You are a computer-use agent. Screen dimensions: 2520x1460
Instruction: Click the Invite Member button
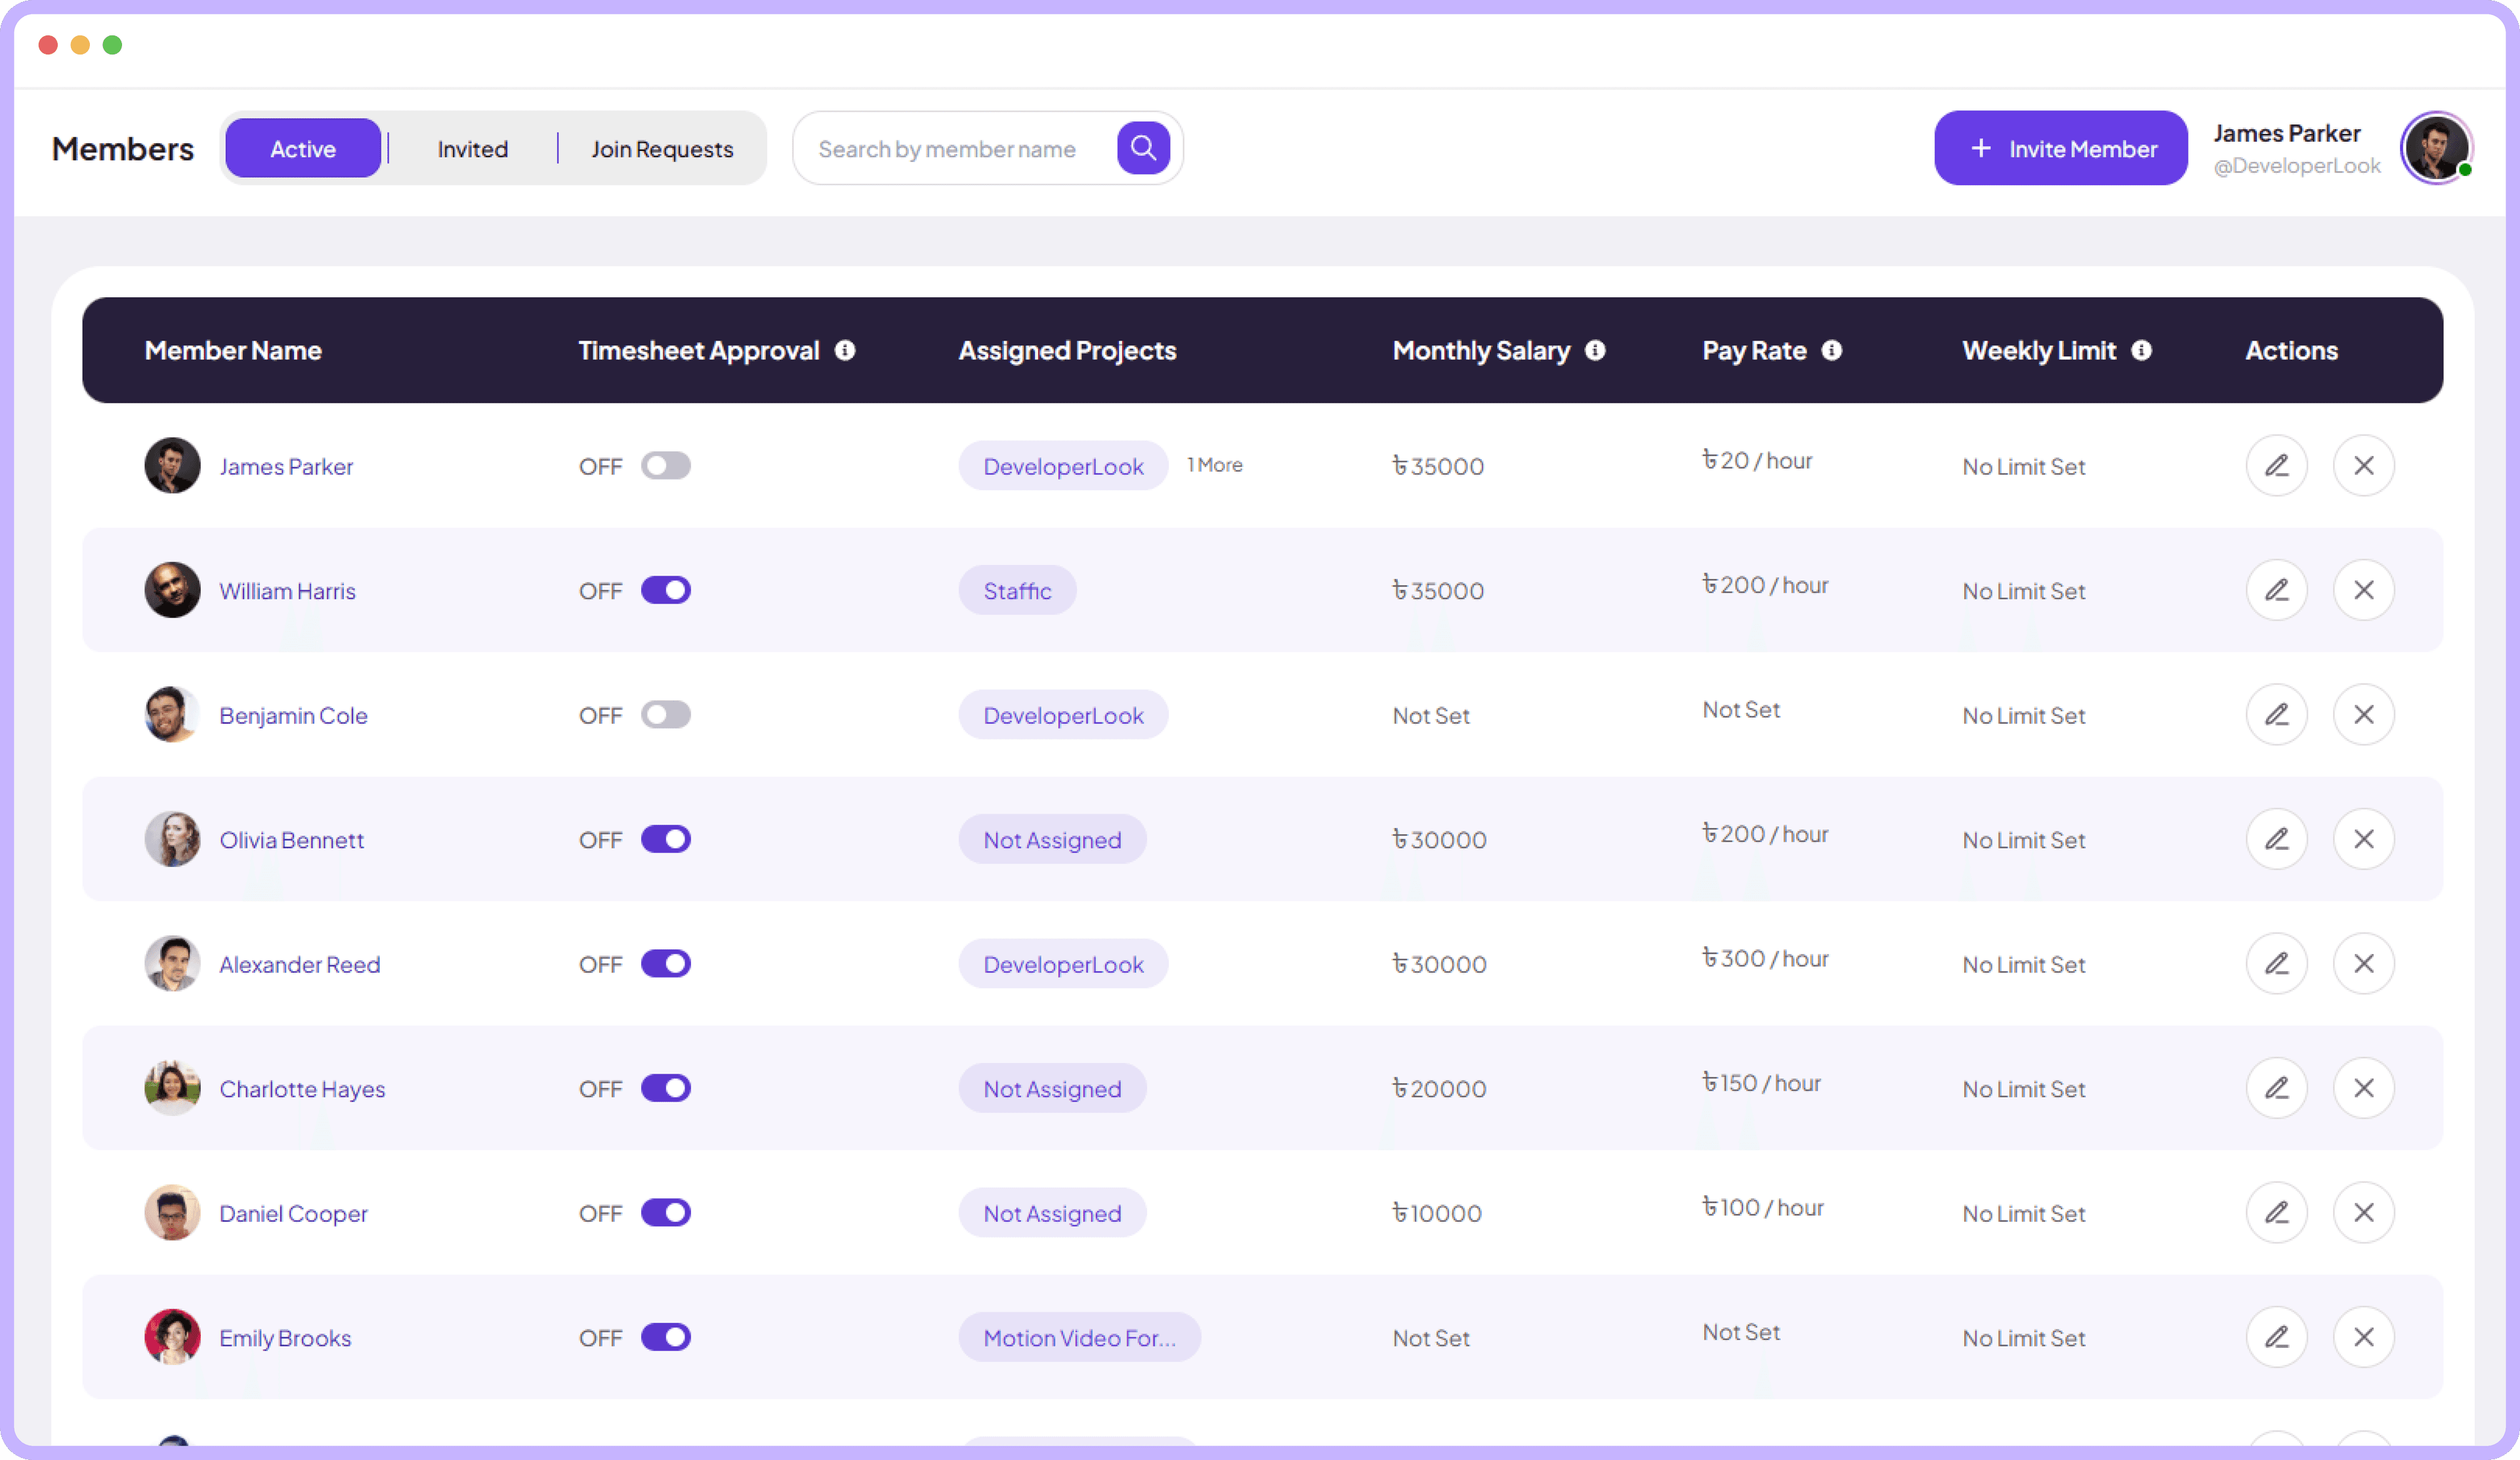click(2061, 148)
